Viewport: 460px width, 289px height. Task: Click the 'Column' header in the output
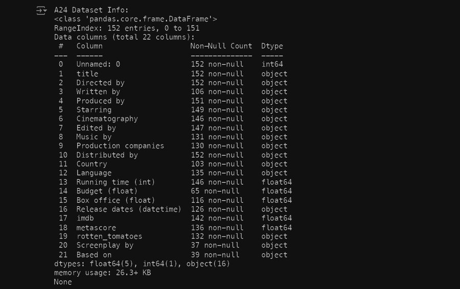coord(89,46)
